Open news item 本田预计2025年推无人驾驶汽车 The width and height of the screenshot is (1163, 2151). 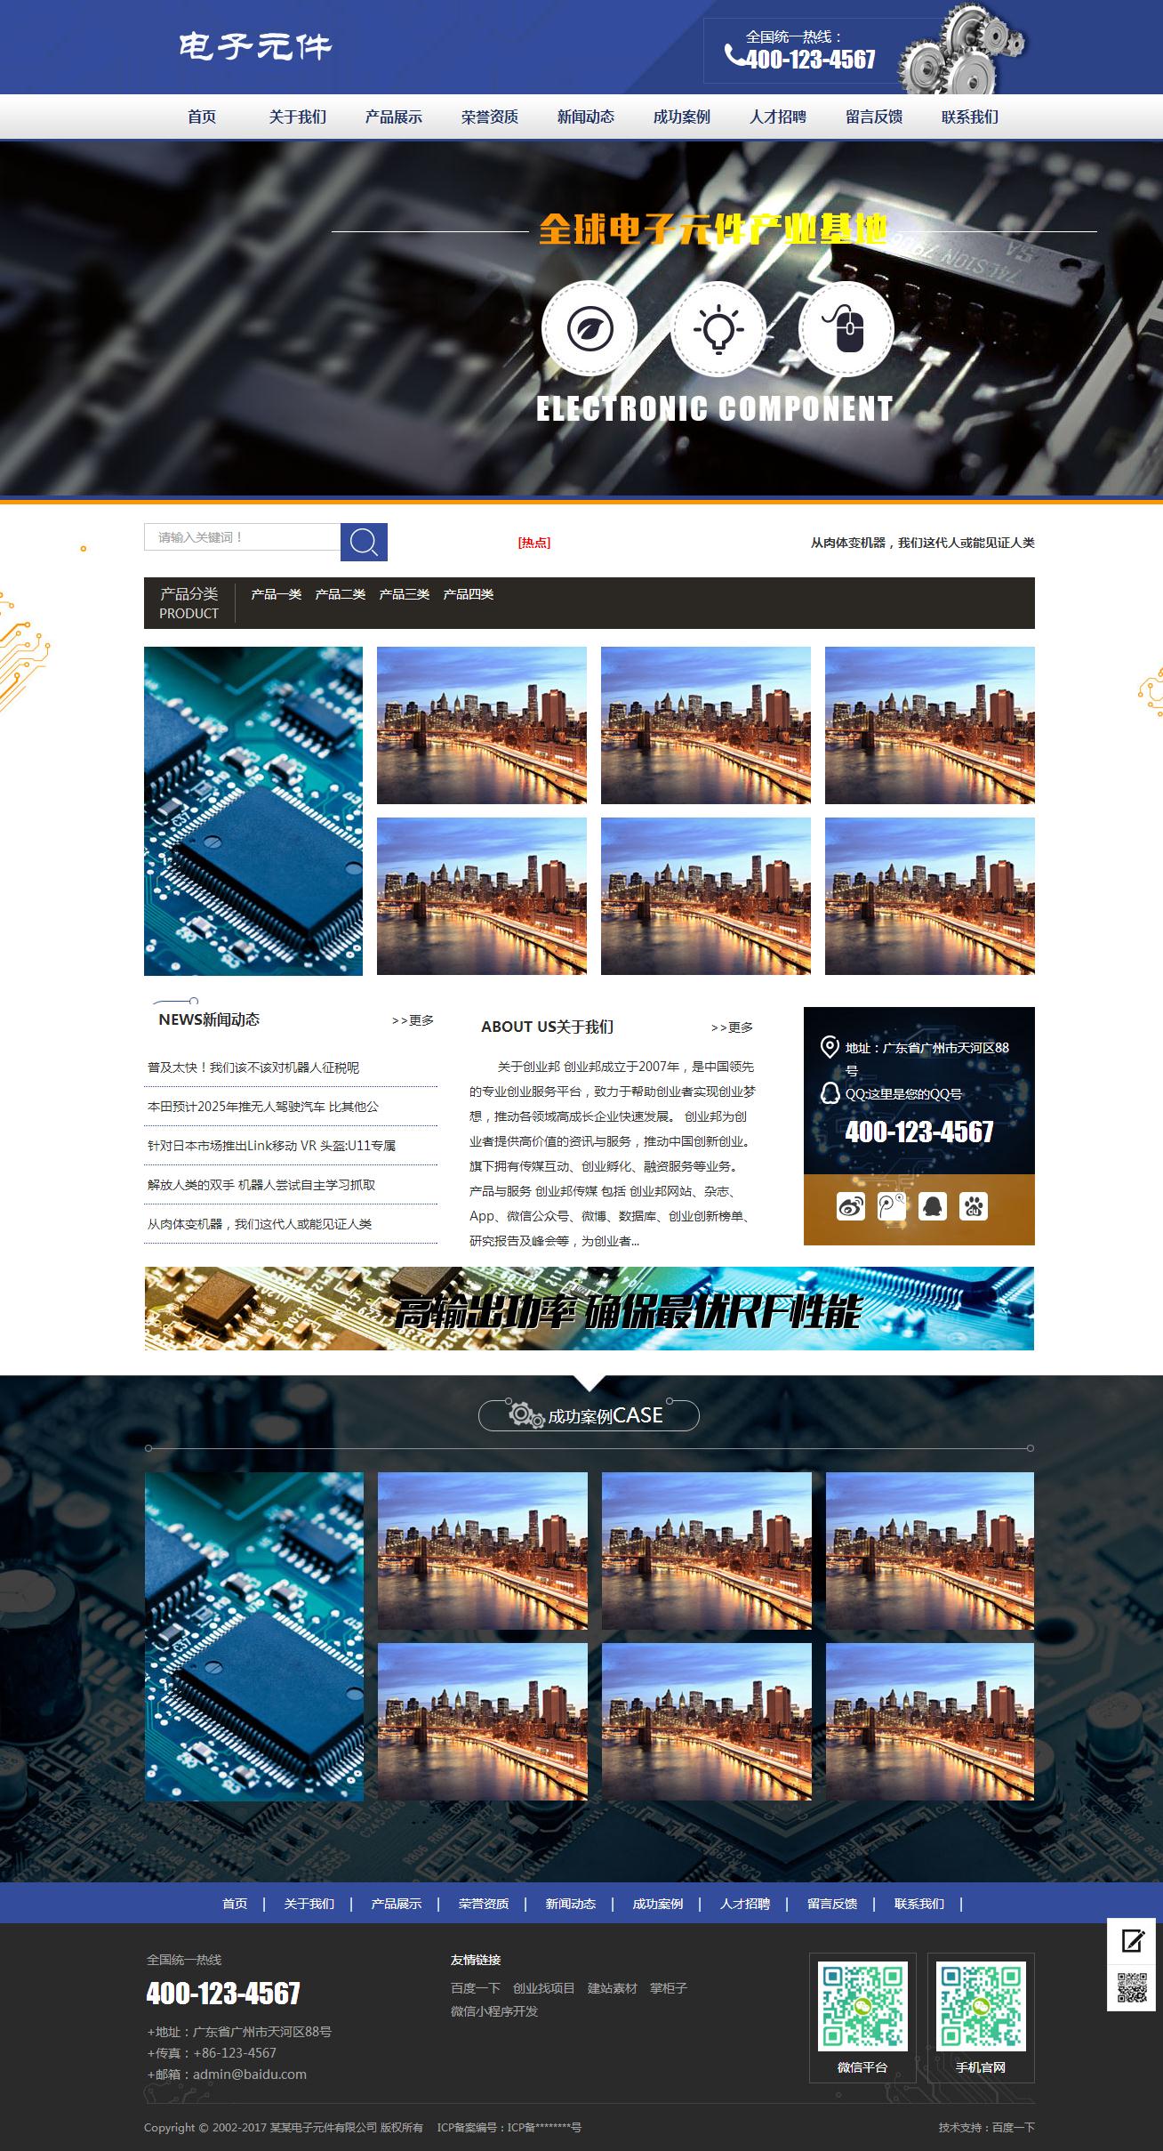[263, 1107]
